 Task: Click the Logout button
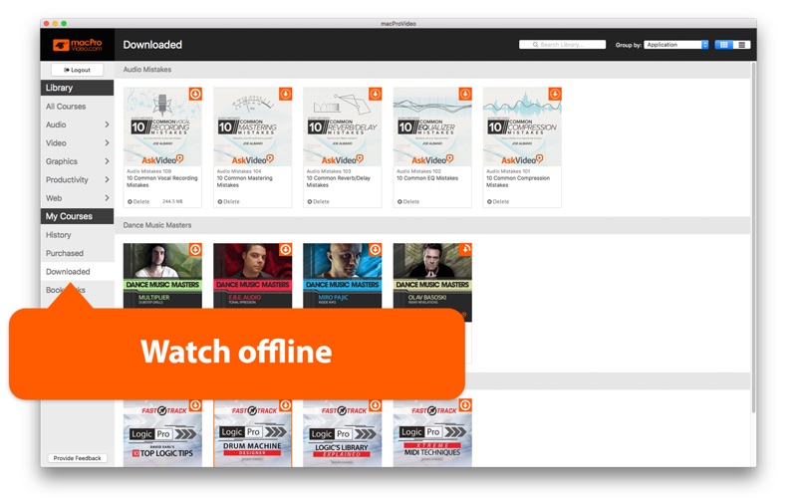point(78,70)
